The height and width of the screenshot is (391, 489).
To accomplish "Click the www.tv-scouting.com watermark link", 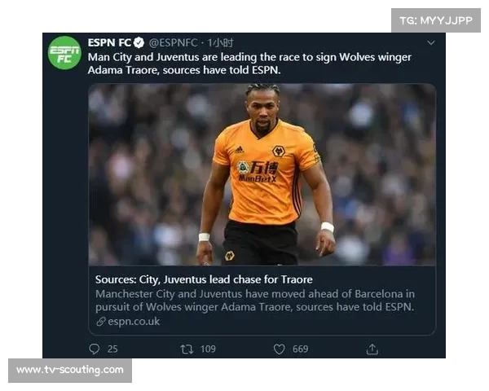I will pos(70,370).
